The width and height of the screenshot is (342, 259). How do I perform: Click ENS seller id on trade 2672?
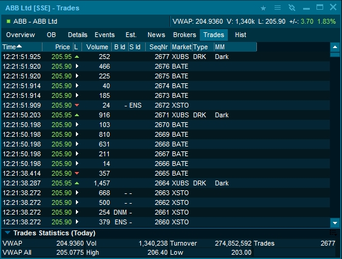(x=135, y=105)
